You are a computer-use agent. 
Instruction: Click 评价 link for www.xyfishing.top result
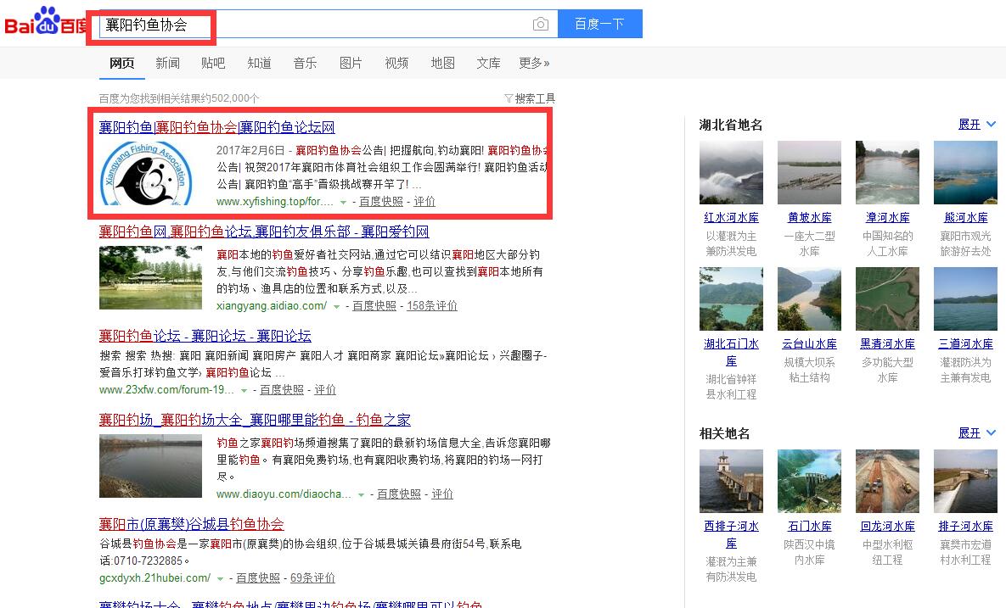click(424, 202)
